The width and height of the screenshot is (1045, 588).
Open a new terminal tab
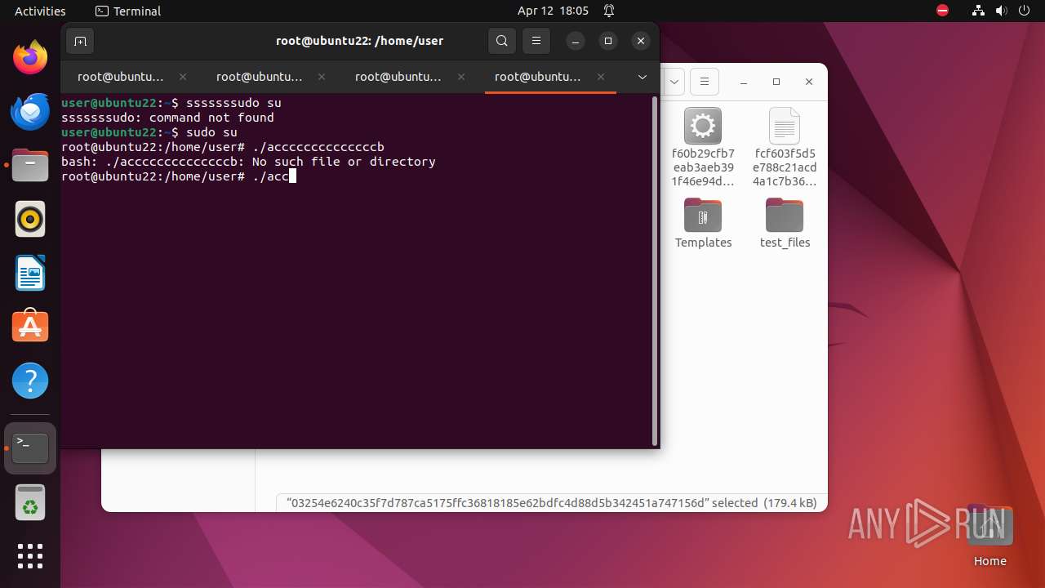point(80,41)
